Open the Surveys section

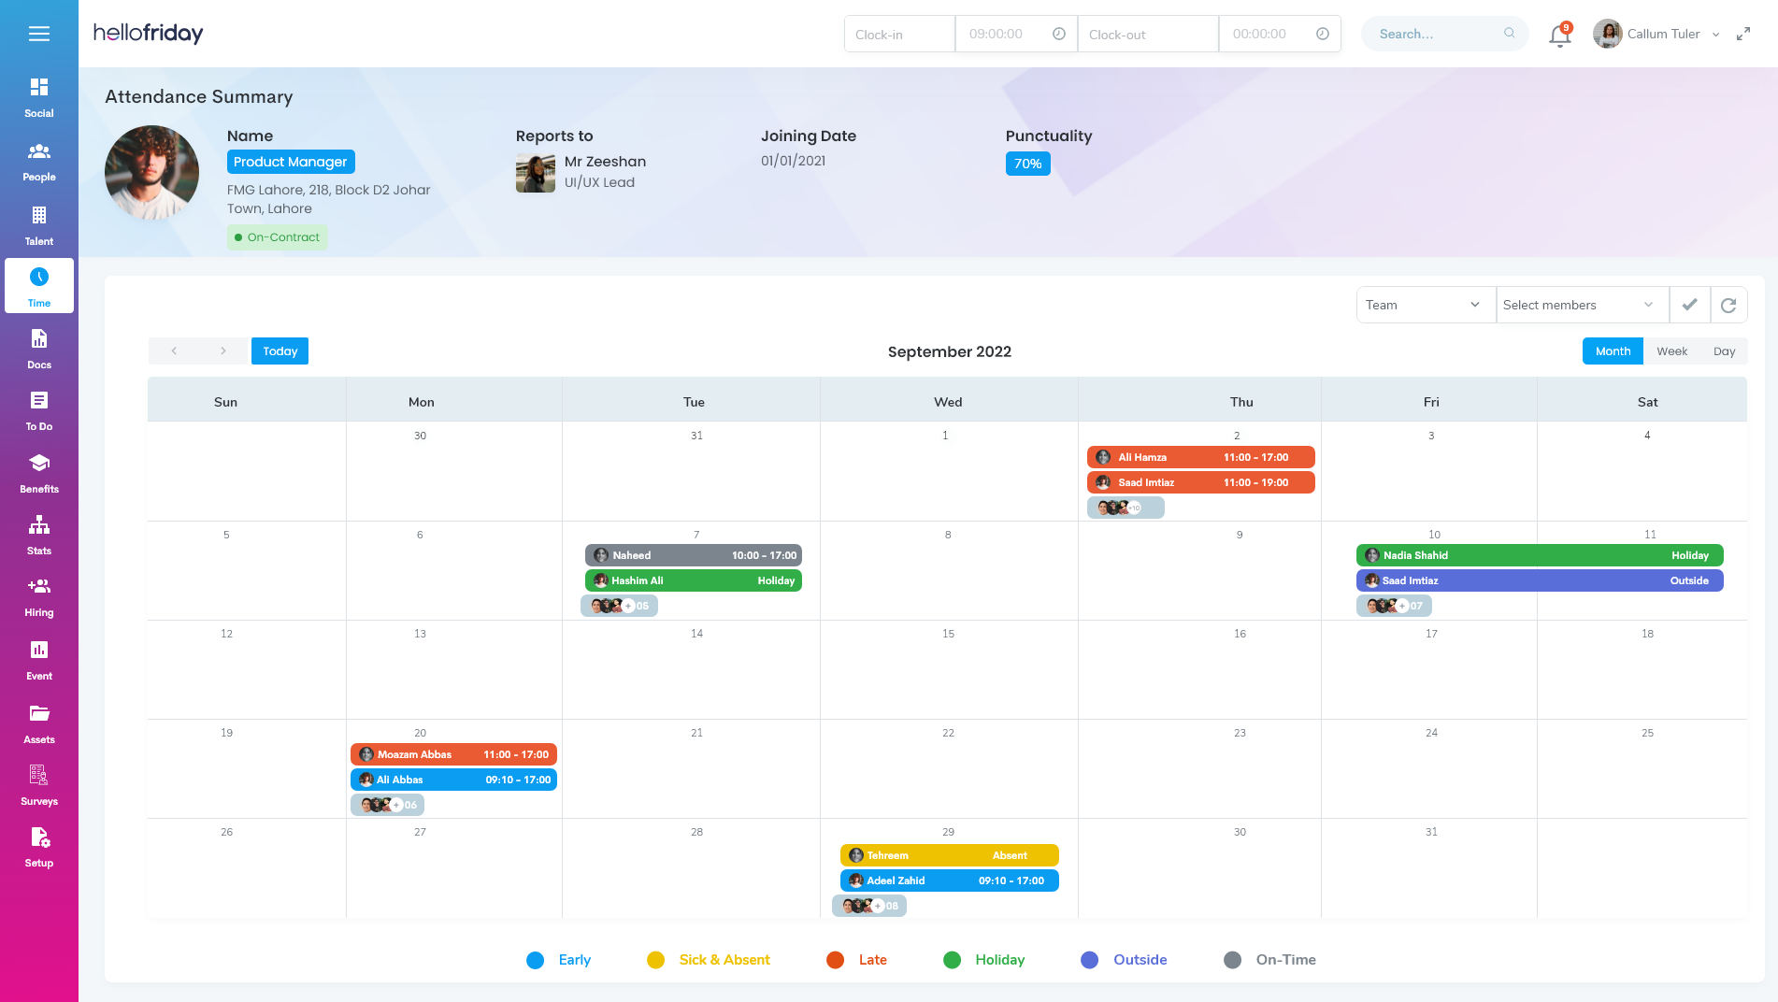coord(38,783)
